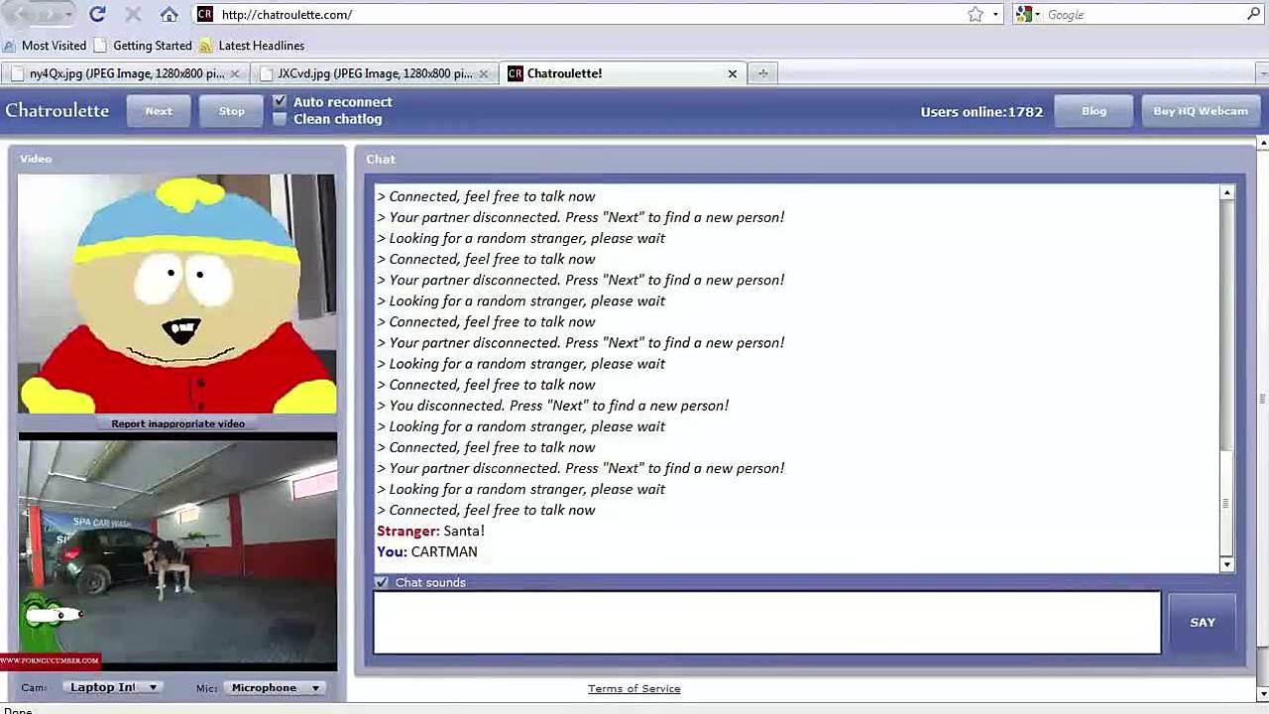The image size is (1269, 714).
Task: Click the chat log scrollbar thumb
Action: click(1226, 504)
